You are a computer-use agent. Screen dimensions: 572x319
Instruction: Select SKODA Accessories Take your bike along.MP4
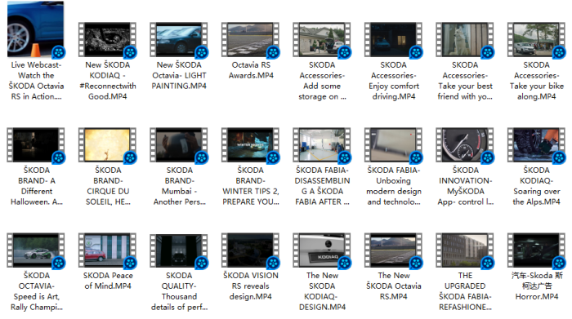[536, 40]
